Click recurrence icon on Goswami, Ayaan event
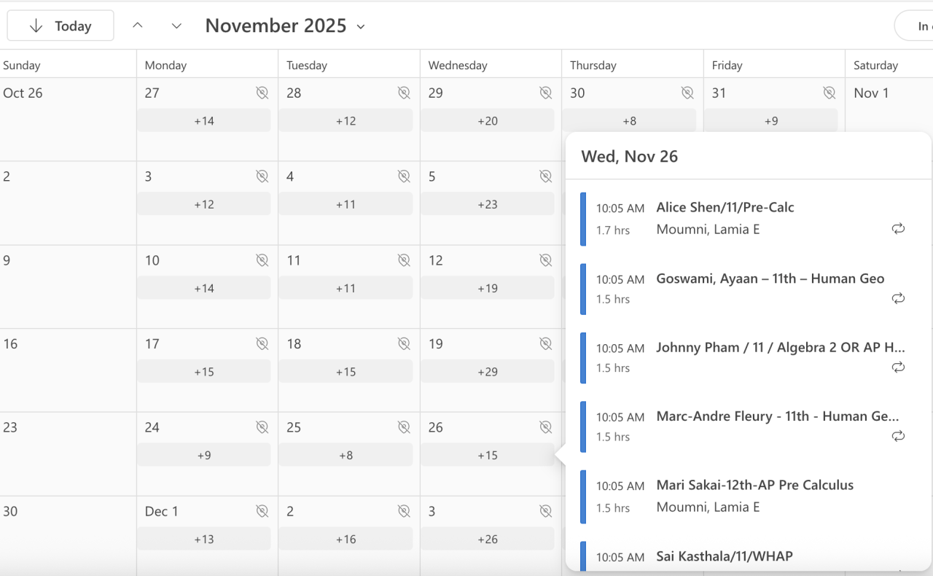Image resolution: width=933 pixels, height=576 pixels. (898, 298)
